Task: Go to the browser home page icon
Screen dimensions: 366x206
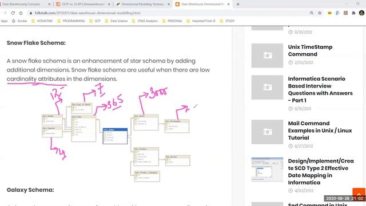Action: coord(21,13)
